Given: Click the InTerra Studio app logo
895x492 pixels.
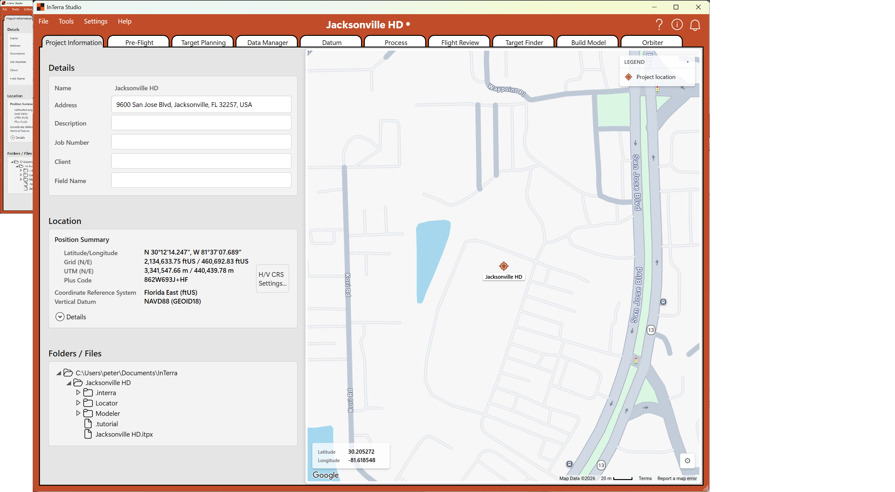Looking at the screenshot, I should click(41, 7).
